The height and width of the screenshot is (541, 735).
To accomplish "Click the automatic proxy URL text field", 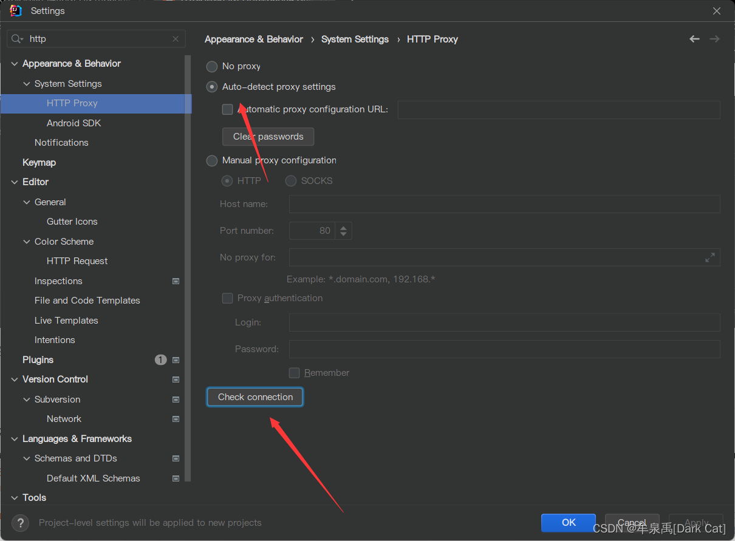I will pos(558,110).
